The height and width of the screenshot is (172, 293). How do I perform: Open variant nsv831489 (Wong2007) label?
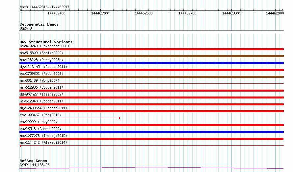[40, 80]
